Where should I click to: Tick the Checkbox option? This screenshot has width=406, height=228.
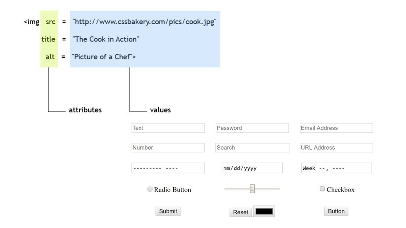(x=322, y=189)
